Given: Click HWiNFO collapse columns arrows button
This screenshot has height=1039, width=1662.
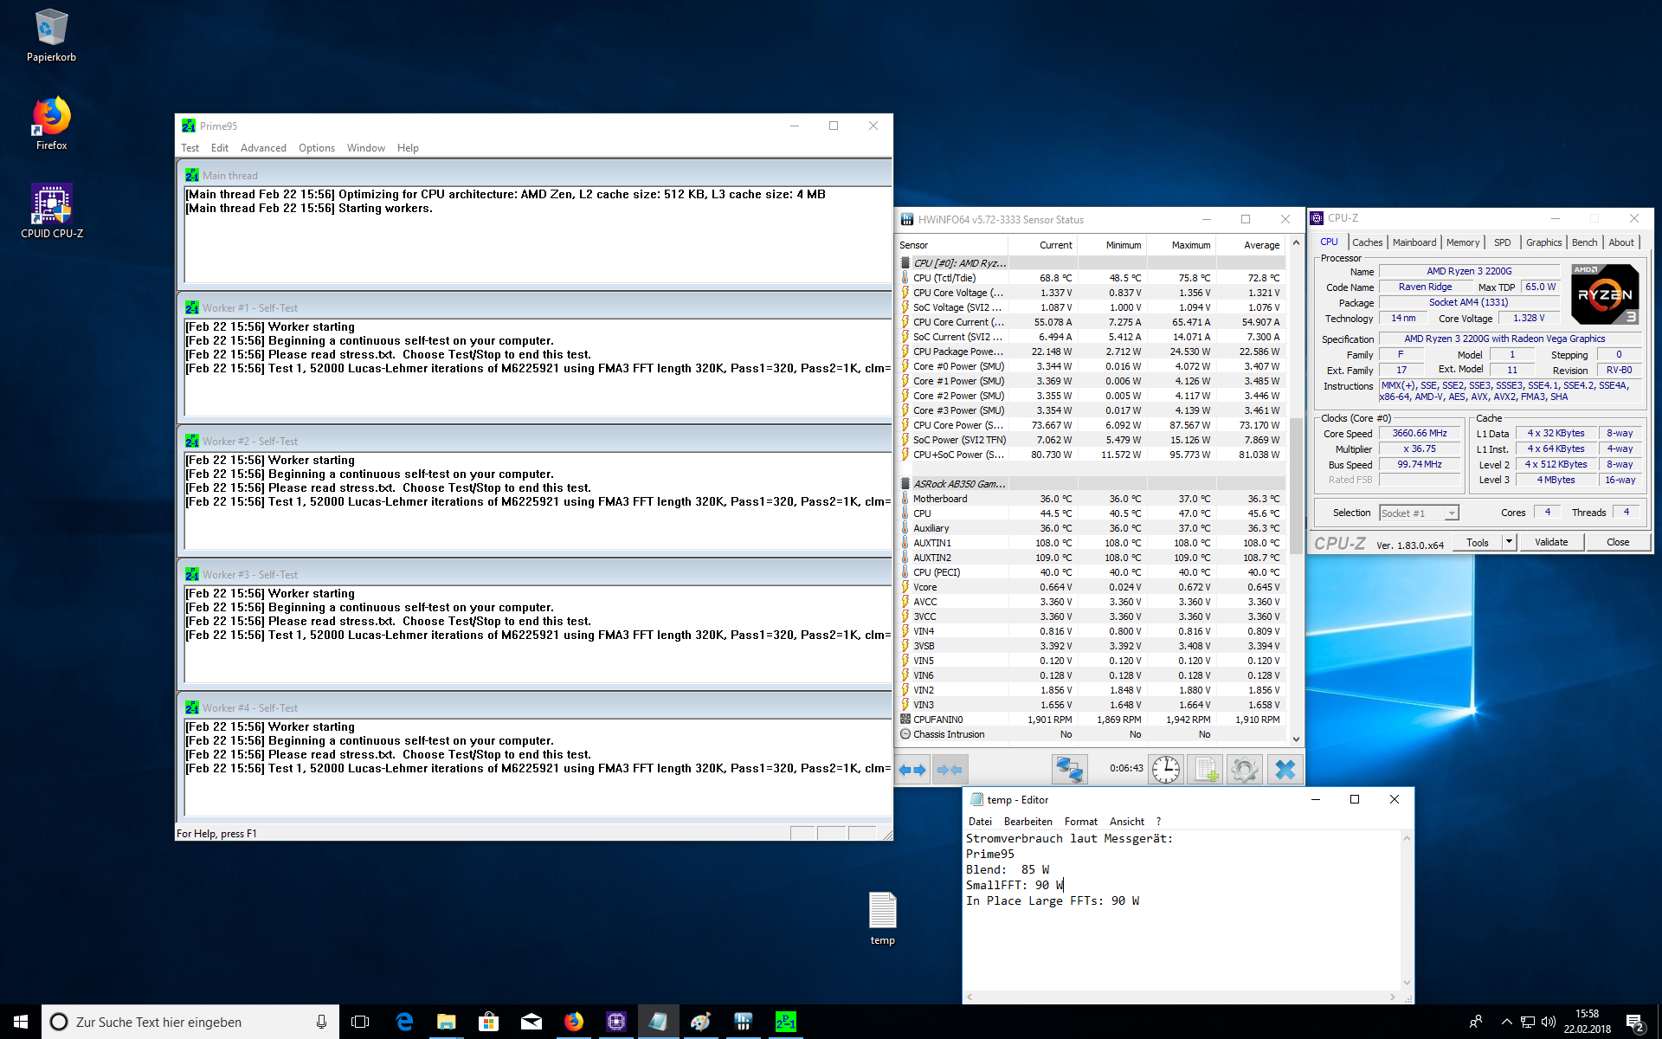Looking at the screenshot, I should (950, 769).
